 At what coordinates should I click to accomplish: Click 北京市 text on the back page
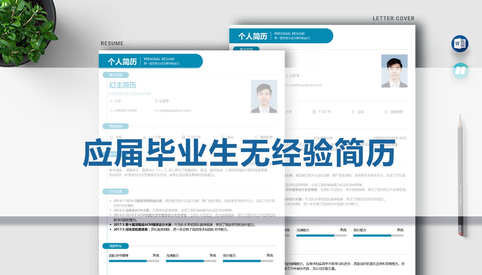click(294, 76)
